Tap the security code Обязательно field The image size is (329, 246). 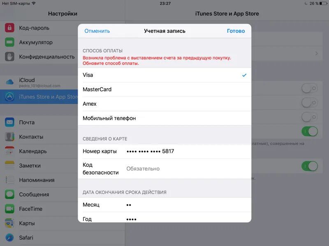(164, 169)
